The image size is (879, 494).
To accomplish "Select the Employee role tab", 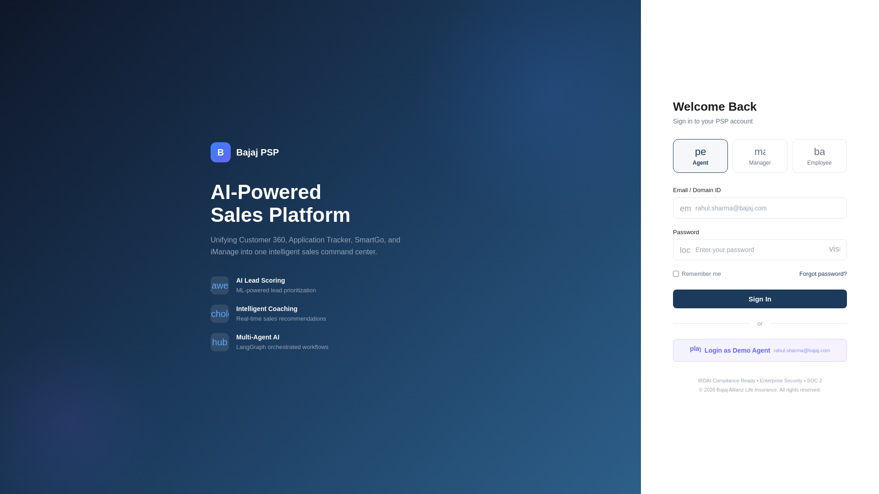I will pyautogui.click(x=819, y=156).
